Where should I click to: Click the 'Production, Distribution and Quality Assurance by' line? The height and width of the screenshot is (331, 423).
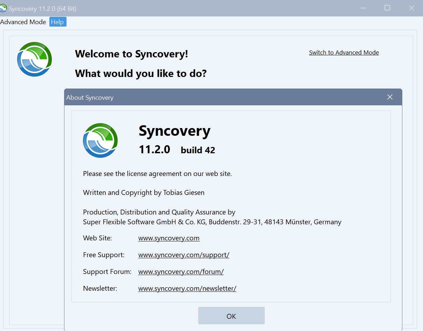(159, 212)
